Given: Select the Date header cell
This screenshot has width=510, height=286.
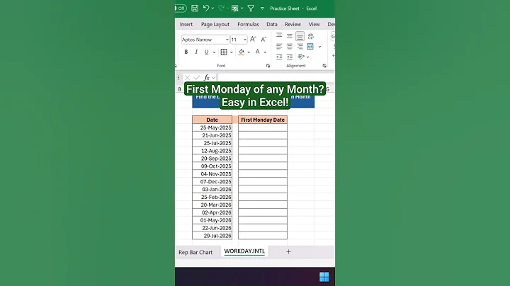Looking at the screenshot, I should pyautogui.click(x=212, y=120).
